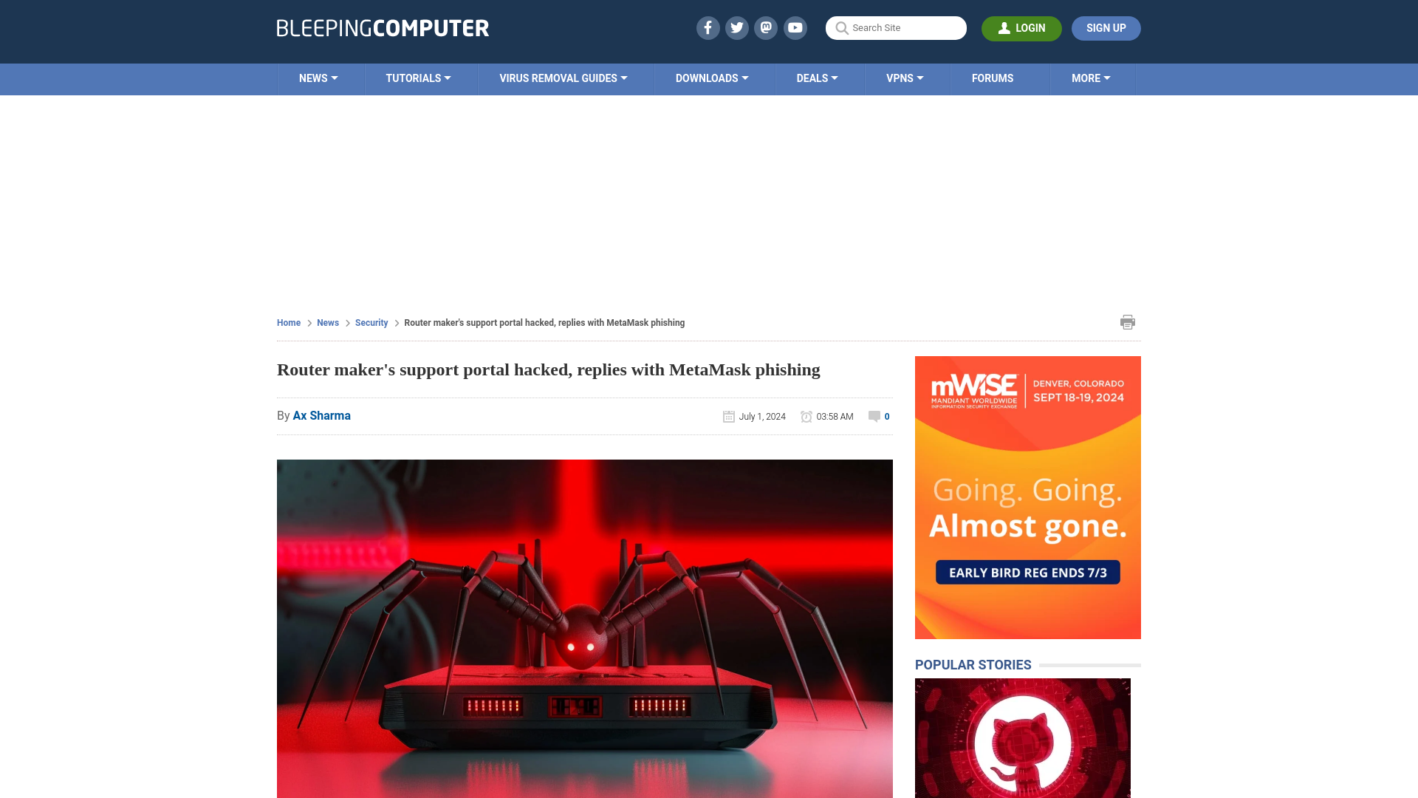Click the FORUMS tab item
1418x798 pixels.
click(x=993, y=78)
